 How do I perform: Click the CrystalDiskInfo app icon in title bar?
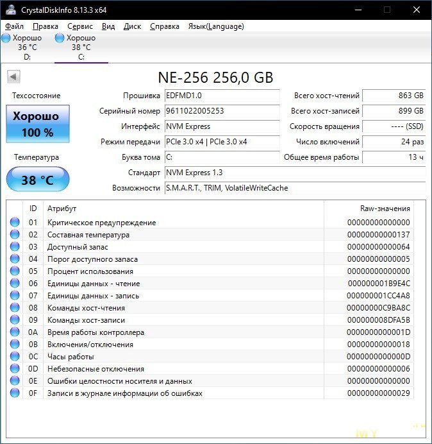point(10,10)
